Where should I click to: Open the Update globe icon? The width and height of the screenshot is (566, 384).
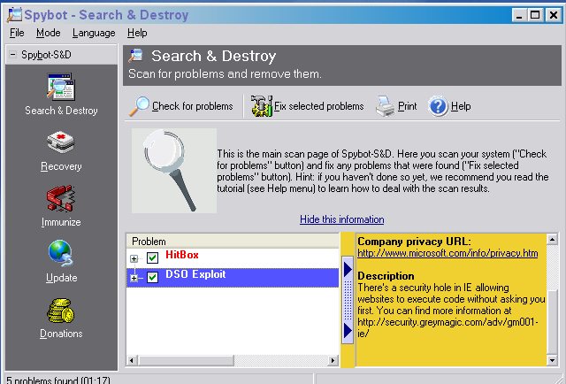click(60, 257)
